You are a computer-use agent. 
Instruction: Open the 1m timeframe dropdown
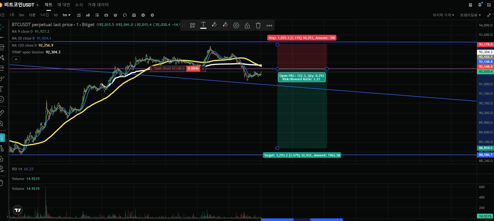(x=66, y=15)
